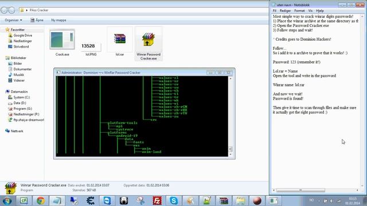Open WinRAR books icon in taskbar
This screenshot has width=367, height=206.
pos(224,201)
